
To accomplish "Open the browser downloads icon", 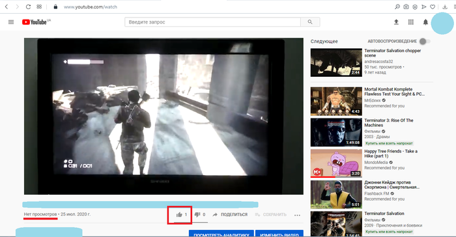I will pyautogui.click(x=445, y=7).
